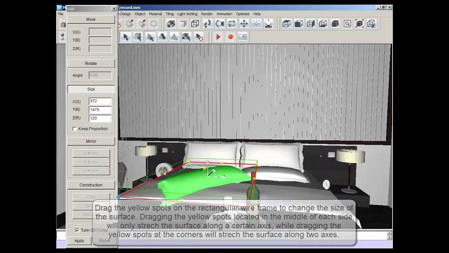Select the four-way move arrows tool
Screen dimensions: 449x253
tap(244, 24)
